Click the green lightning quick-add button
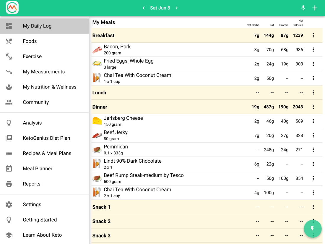Screen dimensions: 325x244 tap(313, 229)
